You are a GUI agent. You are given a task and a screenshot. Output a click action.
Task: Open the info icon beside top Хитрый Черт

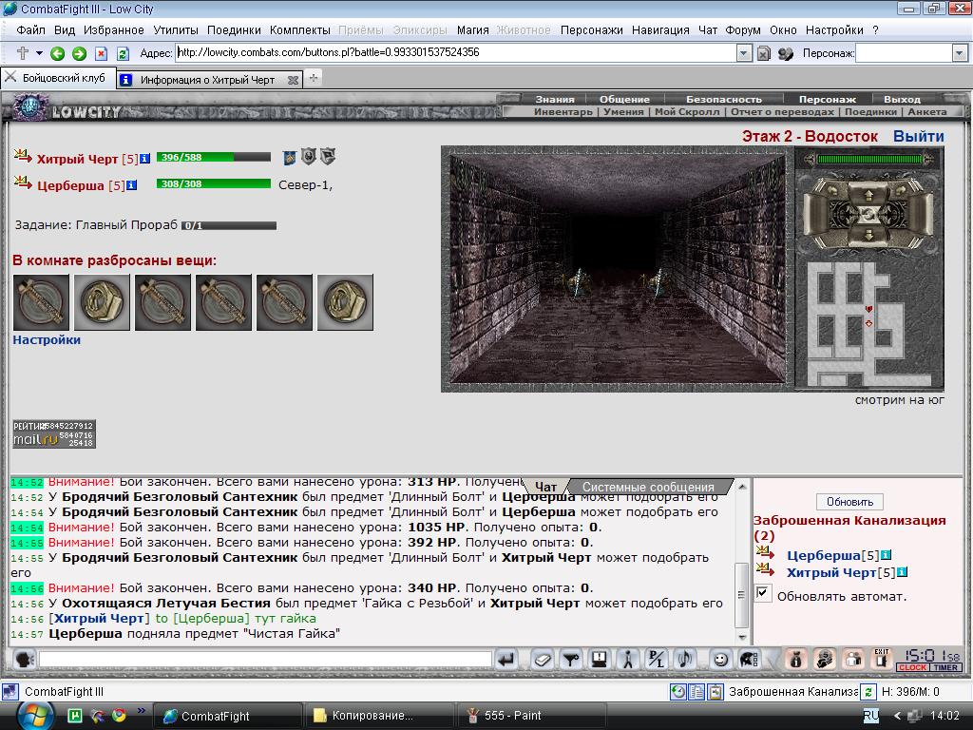click(x=144, y=159)
